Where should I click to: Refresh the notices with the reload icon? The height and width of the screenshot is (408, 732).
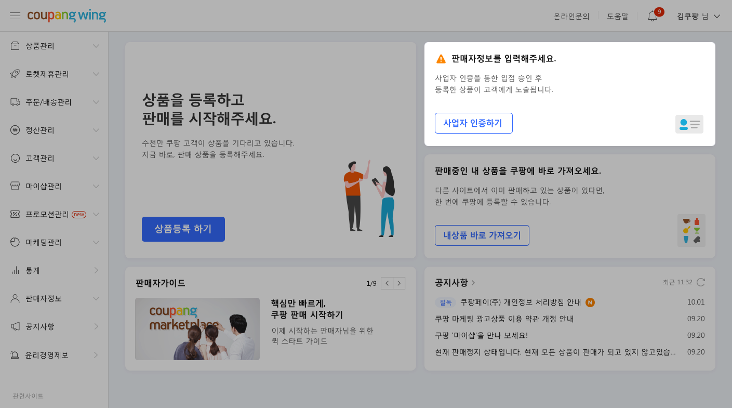tap(701, 282)
